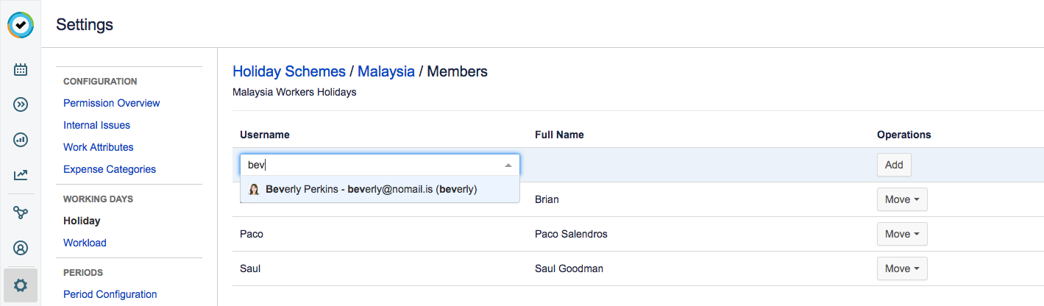Click the Tempo logo icon
The image size is (1044, 306).
click(21, 25)
